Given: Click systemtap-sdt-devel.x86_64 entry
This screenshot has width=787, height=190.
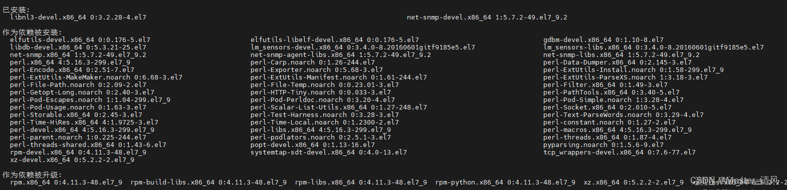Looking at the screenshot, I should coord(329,152).
